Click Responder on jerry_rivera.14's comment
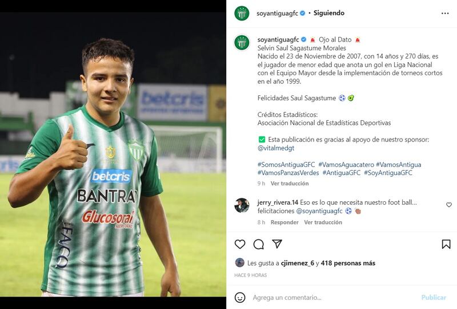The width and height of the screenshot is (457, 309). pyautogui.click(x=284, y=222)
